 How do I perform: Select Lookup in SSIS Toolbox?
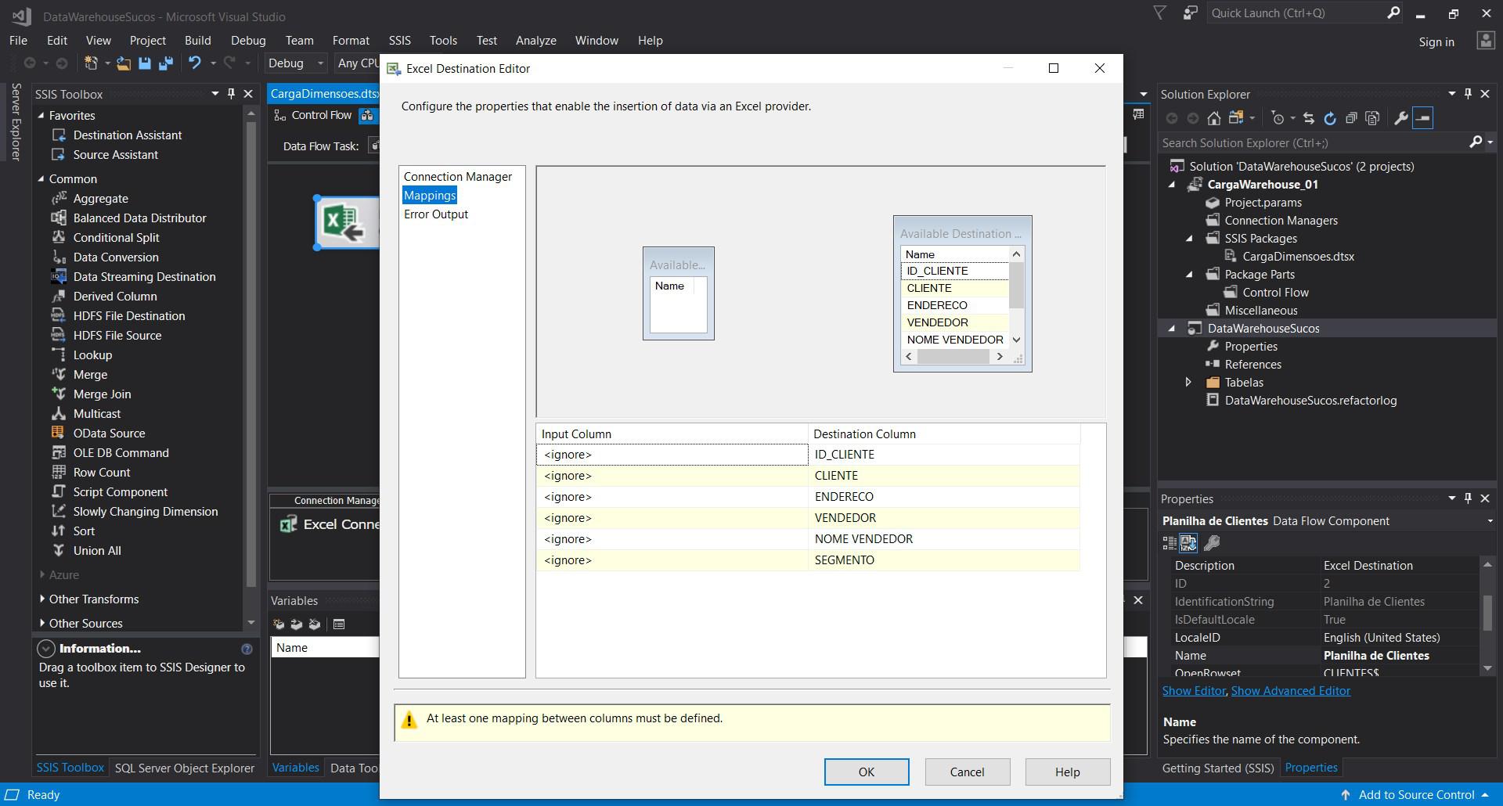point(92,355)
